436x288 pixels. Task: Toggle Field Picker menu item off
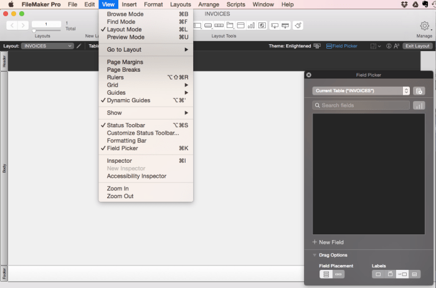point(122,148)
